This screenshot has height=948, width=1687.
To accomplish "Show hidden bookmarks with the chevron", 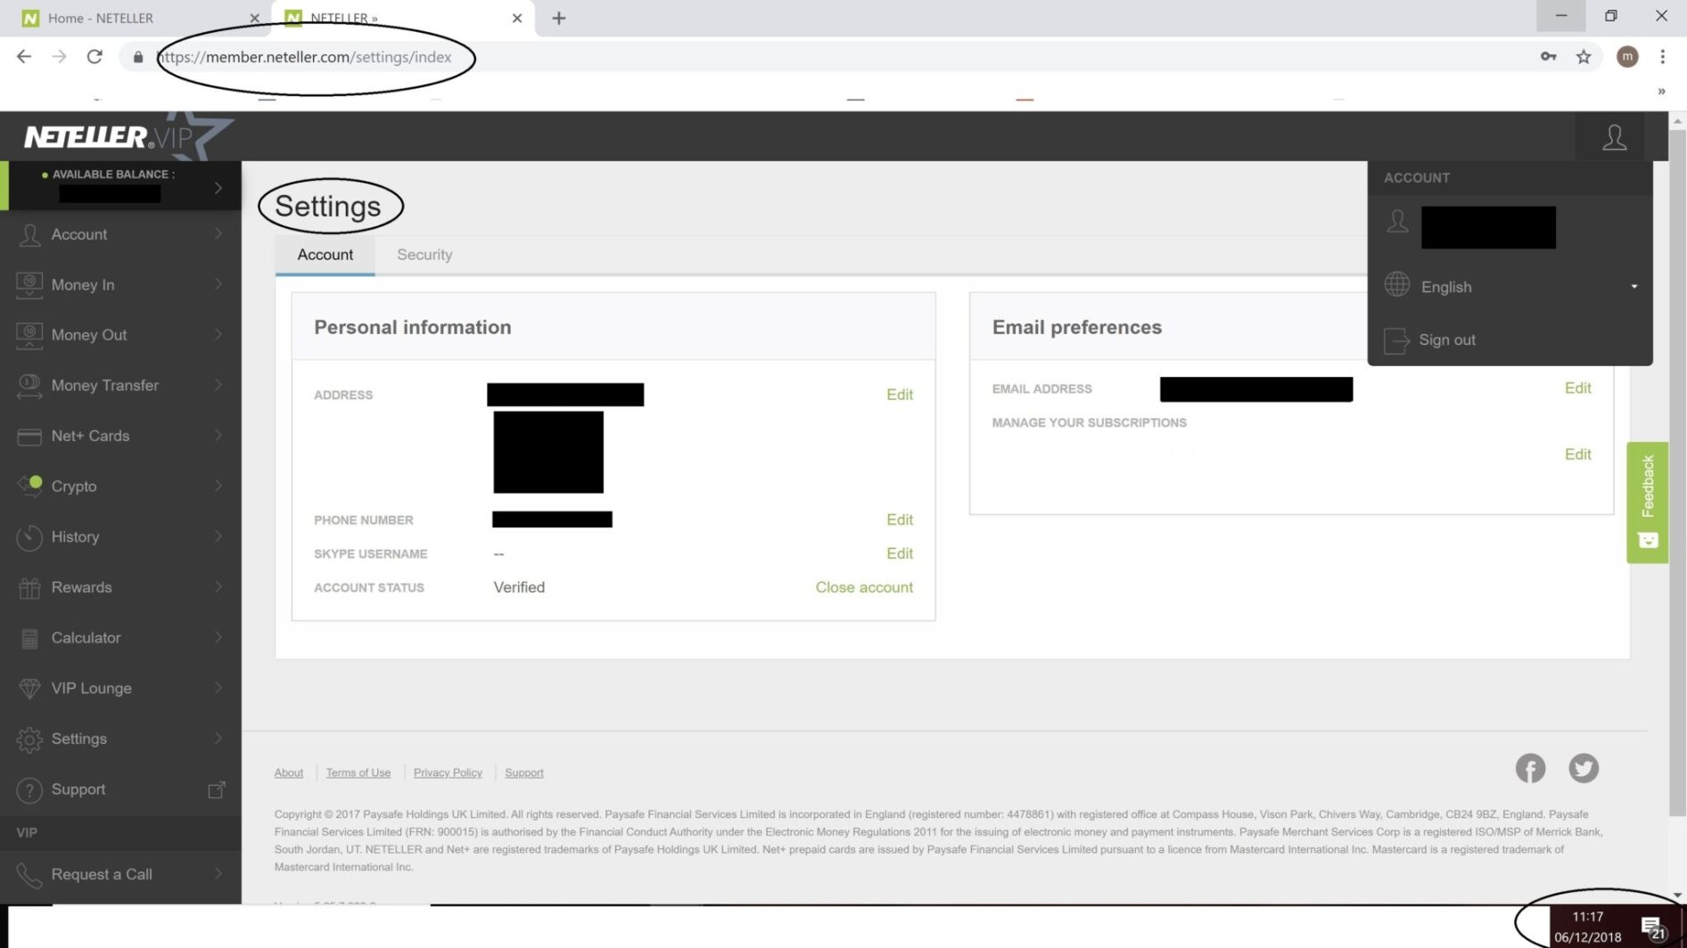I will pyautogui.click(x=1661, y=91).
